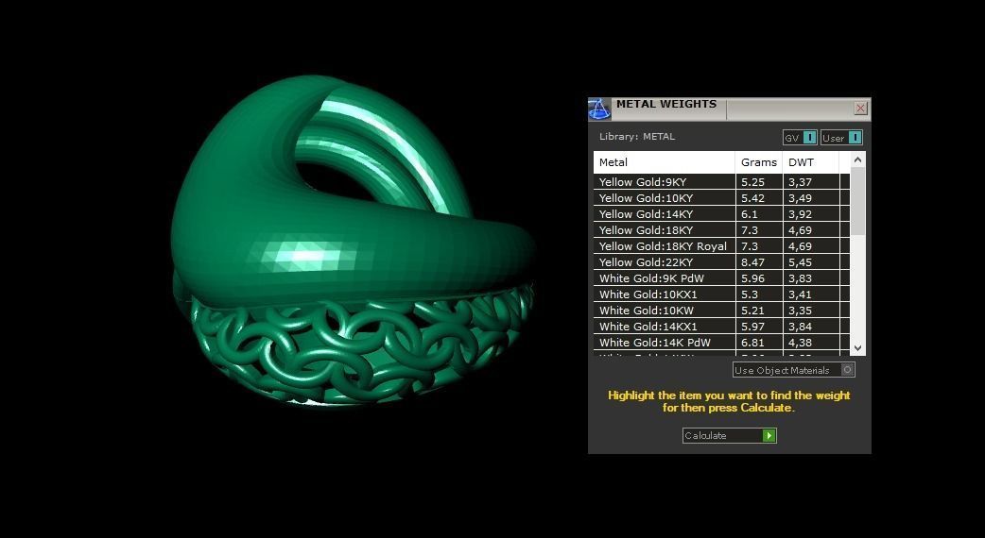The image size is (985, 538).
Task: Click the Metal Weights flask icon
Action: point(598,109)
